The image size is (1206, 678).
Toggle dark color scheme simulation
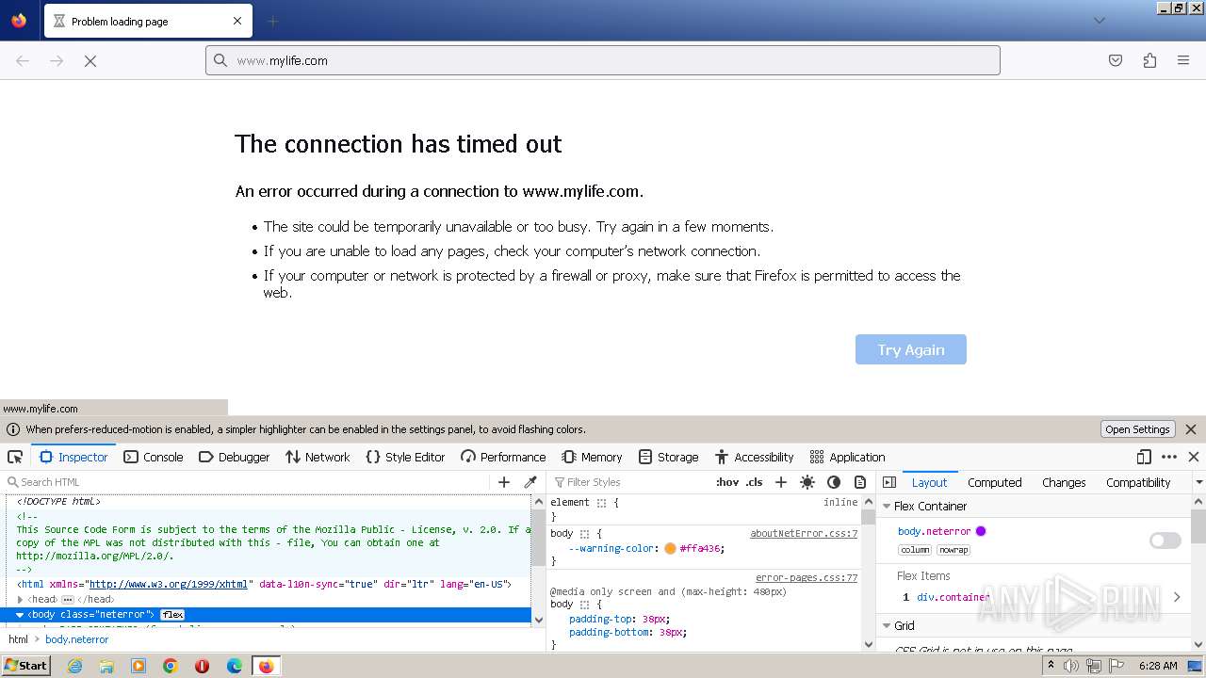tap(834, 482)
